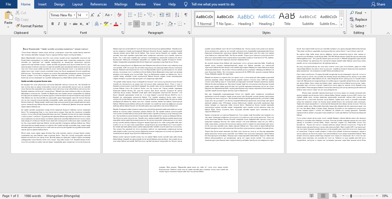
Task: Center-align text with the Center icon
Action: pyautogui.click(x=137, y=24)
